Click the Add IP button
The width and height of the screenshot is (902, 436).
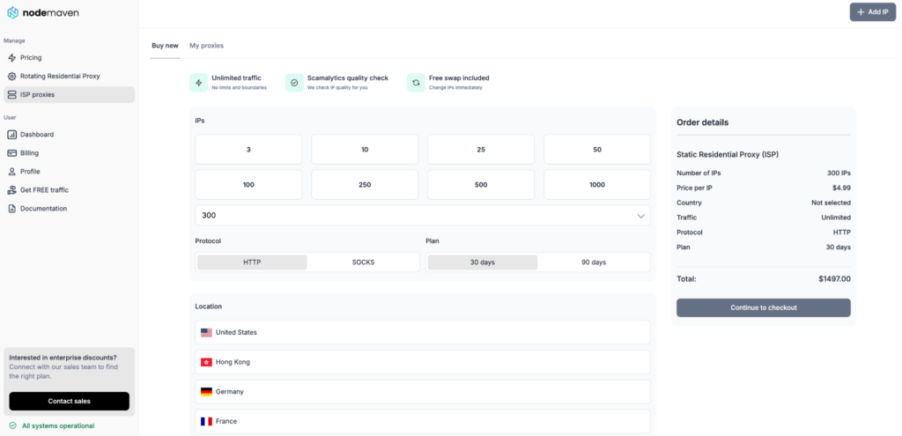[x=873, y=12]
